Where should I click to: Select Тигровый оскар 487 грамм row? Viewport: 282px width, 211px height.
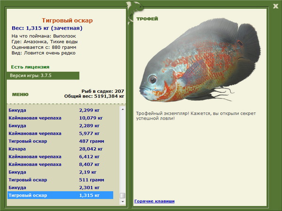click(61, 141)
